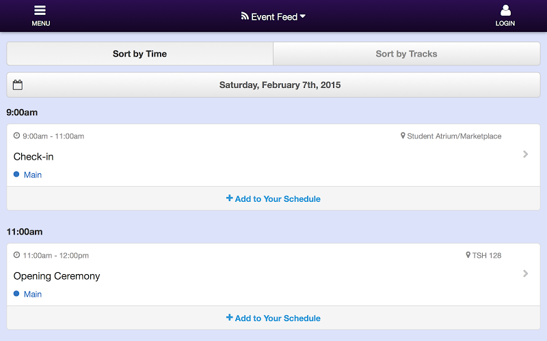Add Check-in to Your Schedule
The width and height of the screenshot is (547, 341).
coord(273,198)
